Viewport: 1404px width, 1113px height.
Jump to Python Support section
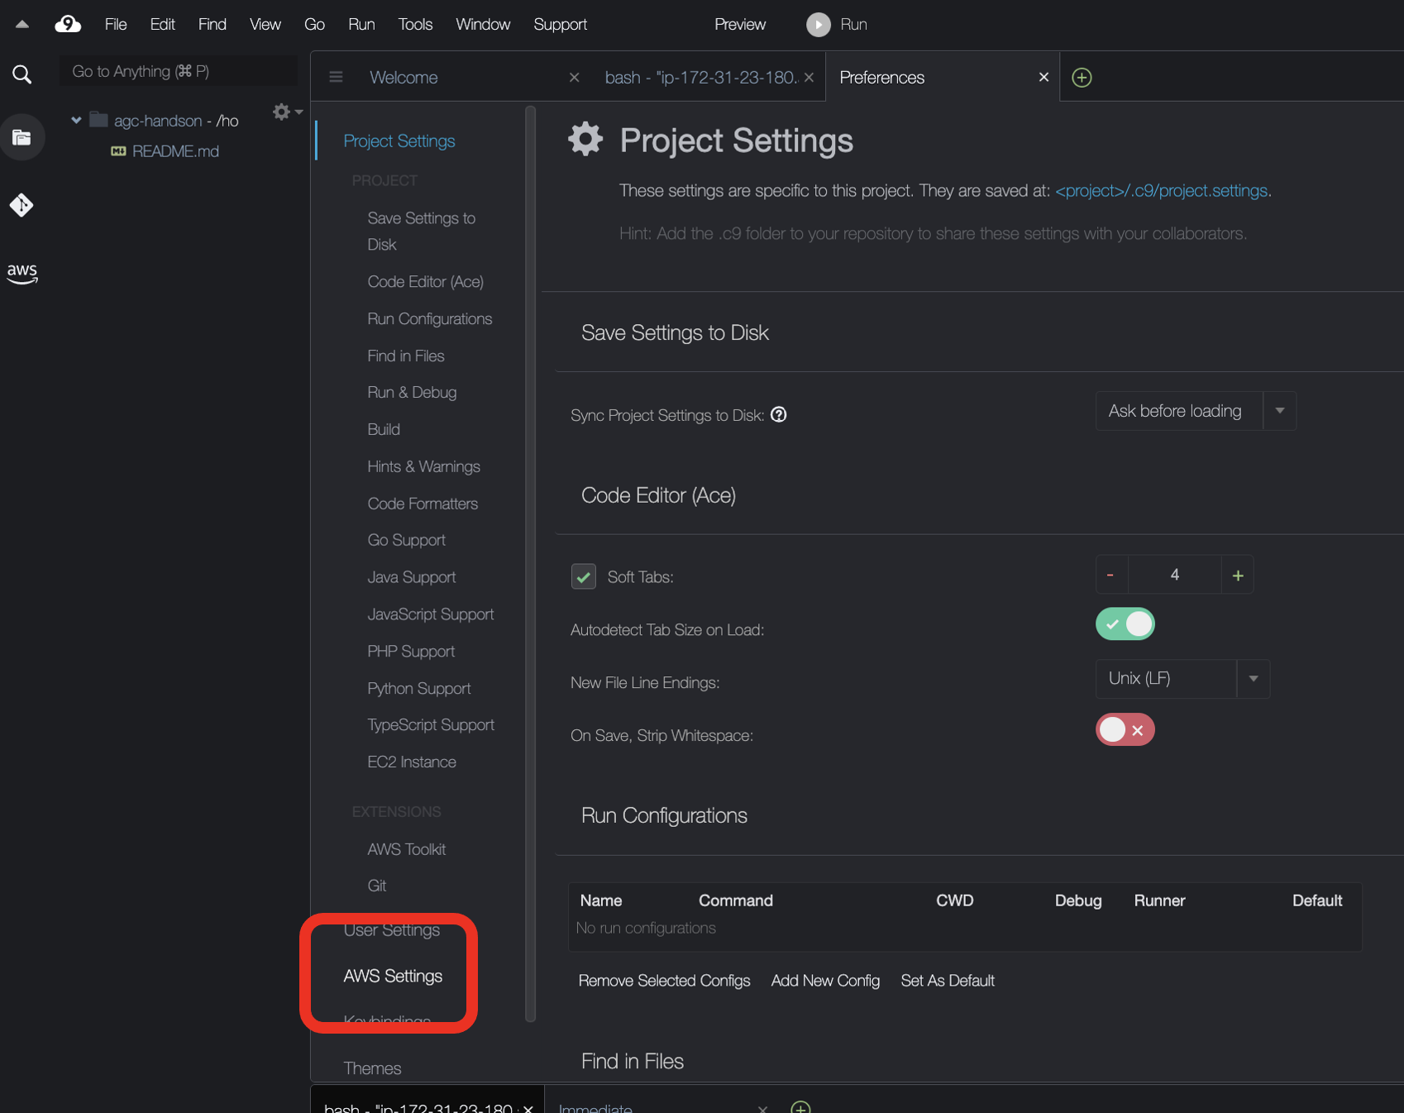[x=418, y=689]
